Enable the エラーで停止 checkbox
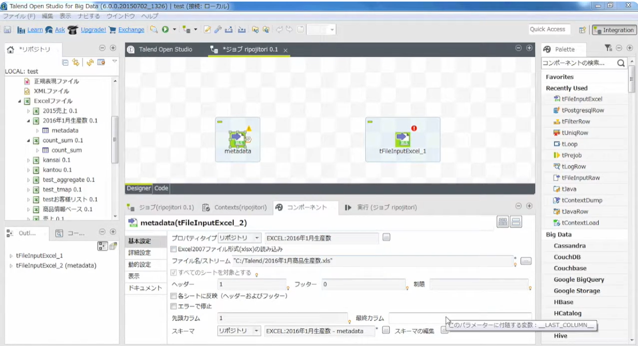 [x=174, y=306]
